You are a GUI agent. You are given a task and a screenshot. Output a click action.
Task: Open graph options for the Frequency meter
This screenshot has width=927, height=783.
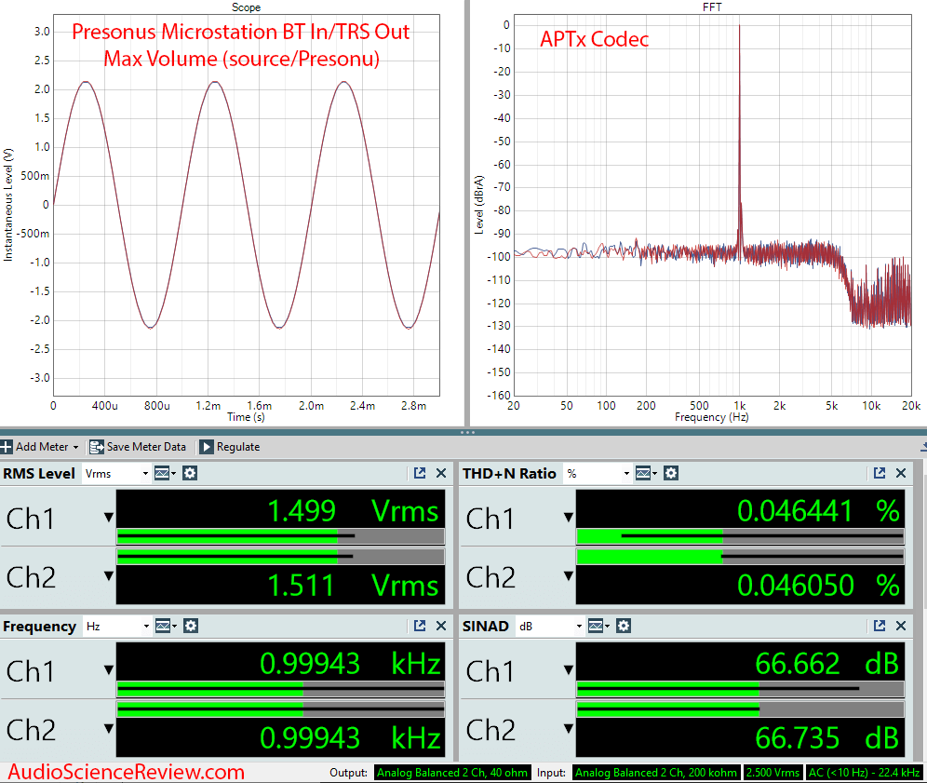(x=166, y=626)
